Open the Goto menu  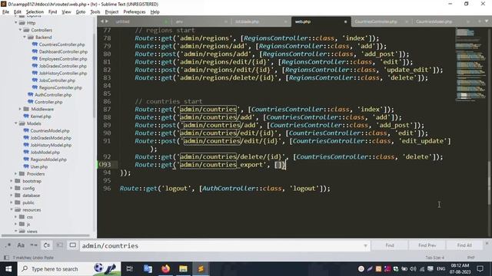tap(81, 12)
